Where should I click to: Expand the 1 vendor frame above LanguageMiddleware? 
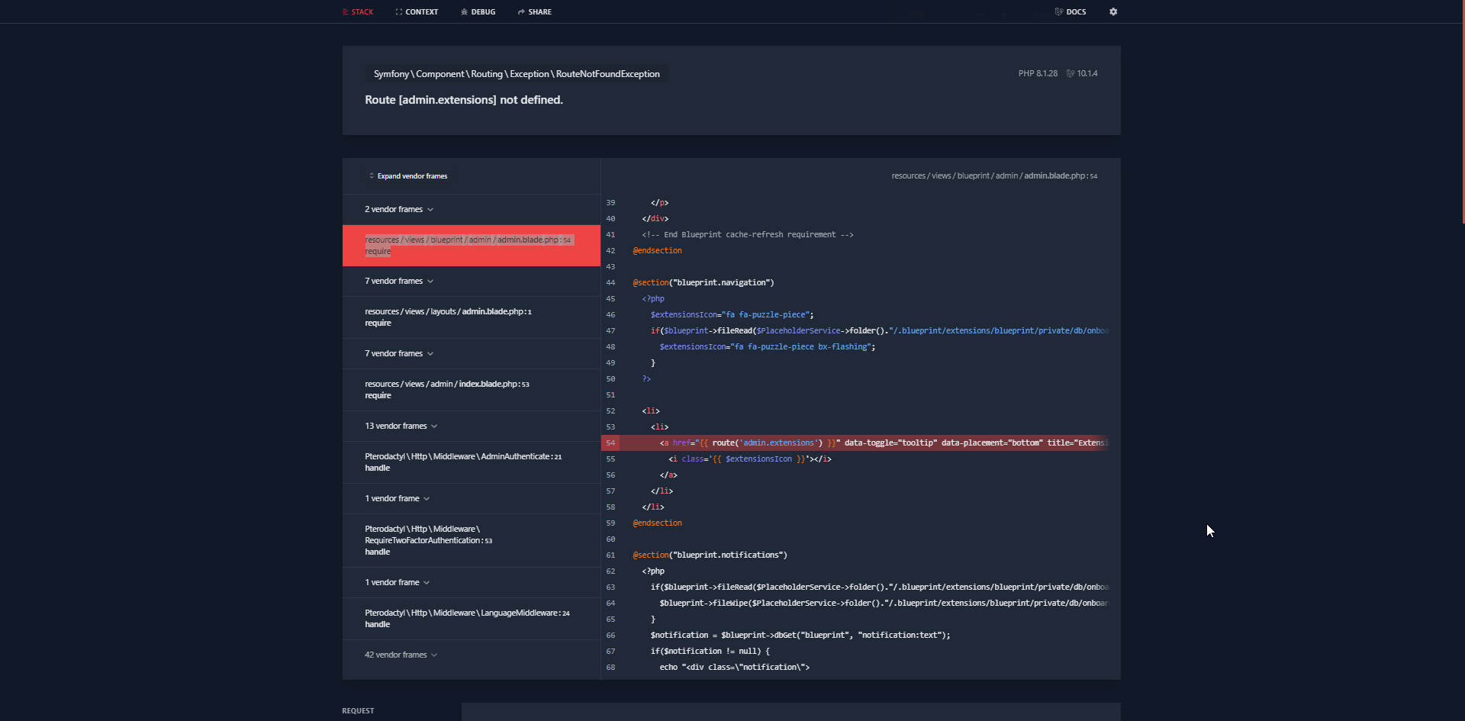coord(472,582)
